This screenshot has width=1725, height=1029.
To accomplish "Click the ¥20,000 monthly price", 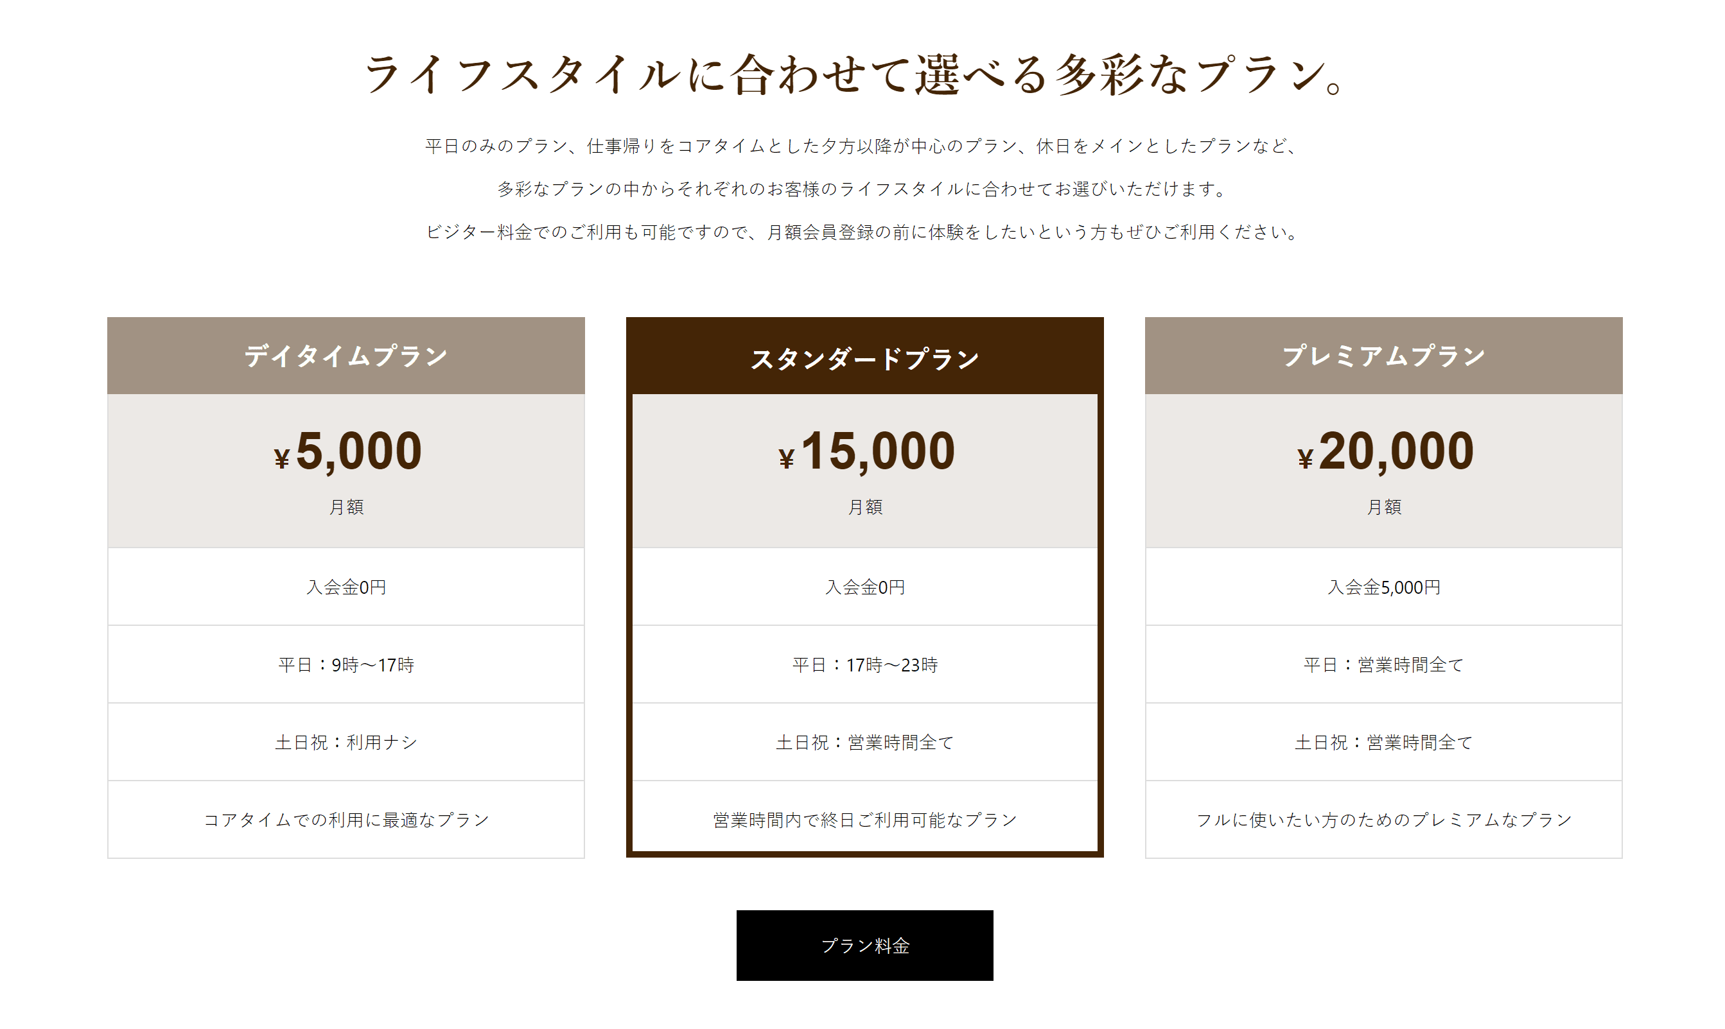I will click(1385, 451).
